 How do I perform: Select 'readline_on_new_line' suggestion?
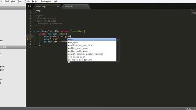(x=92, y=45)
